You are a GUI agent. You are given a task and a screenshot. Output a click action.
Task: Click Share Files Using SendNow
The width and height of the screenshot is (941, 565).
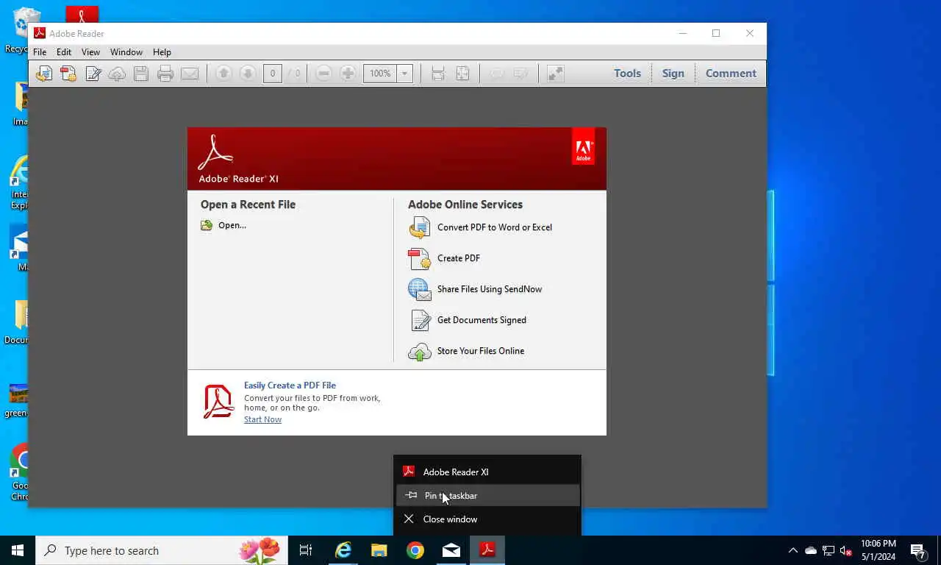click(490, 289)
